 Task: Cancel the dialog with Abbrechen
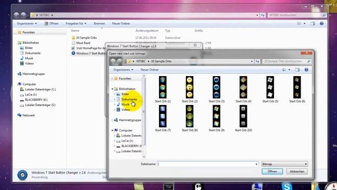pyautogui.click(x=297, y=172)
